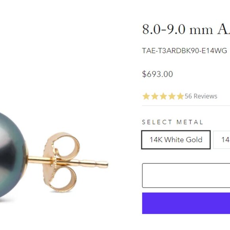The image size is (230, 230).
Task: Click the SKU text TAE-T3ARDBK90-E14WG
Action: [x=184, y=51]
